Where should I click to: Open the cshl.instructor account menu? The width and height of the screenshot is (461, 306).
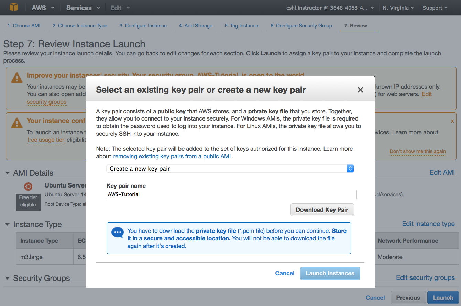click(330, 8)
